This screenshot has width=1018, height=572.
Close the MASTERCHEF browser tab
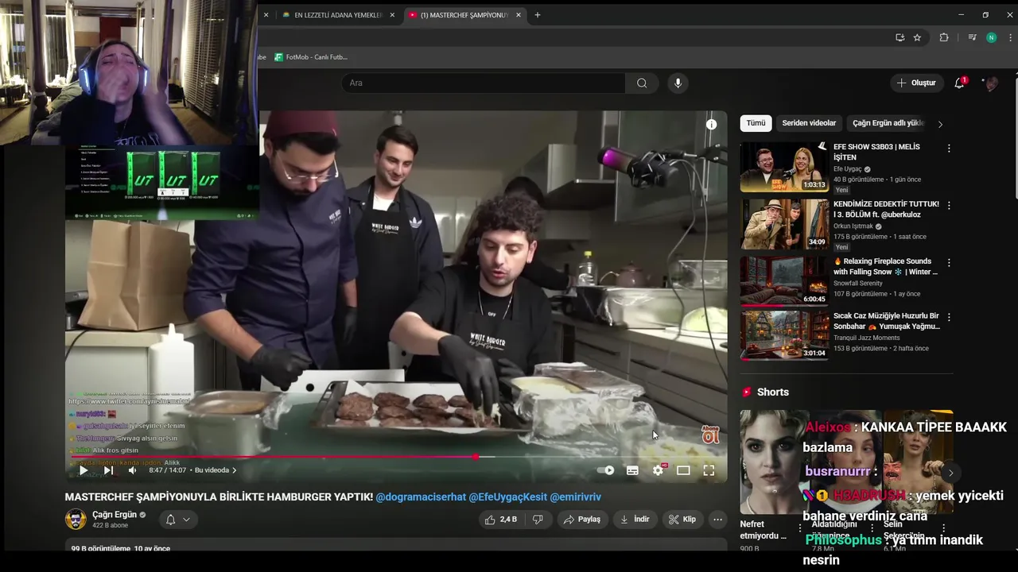[519, 15]
